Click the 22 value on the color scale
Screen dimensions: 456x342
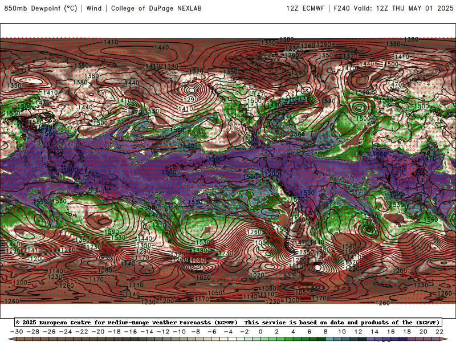439,332
